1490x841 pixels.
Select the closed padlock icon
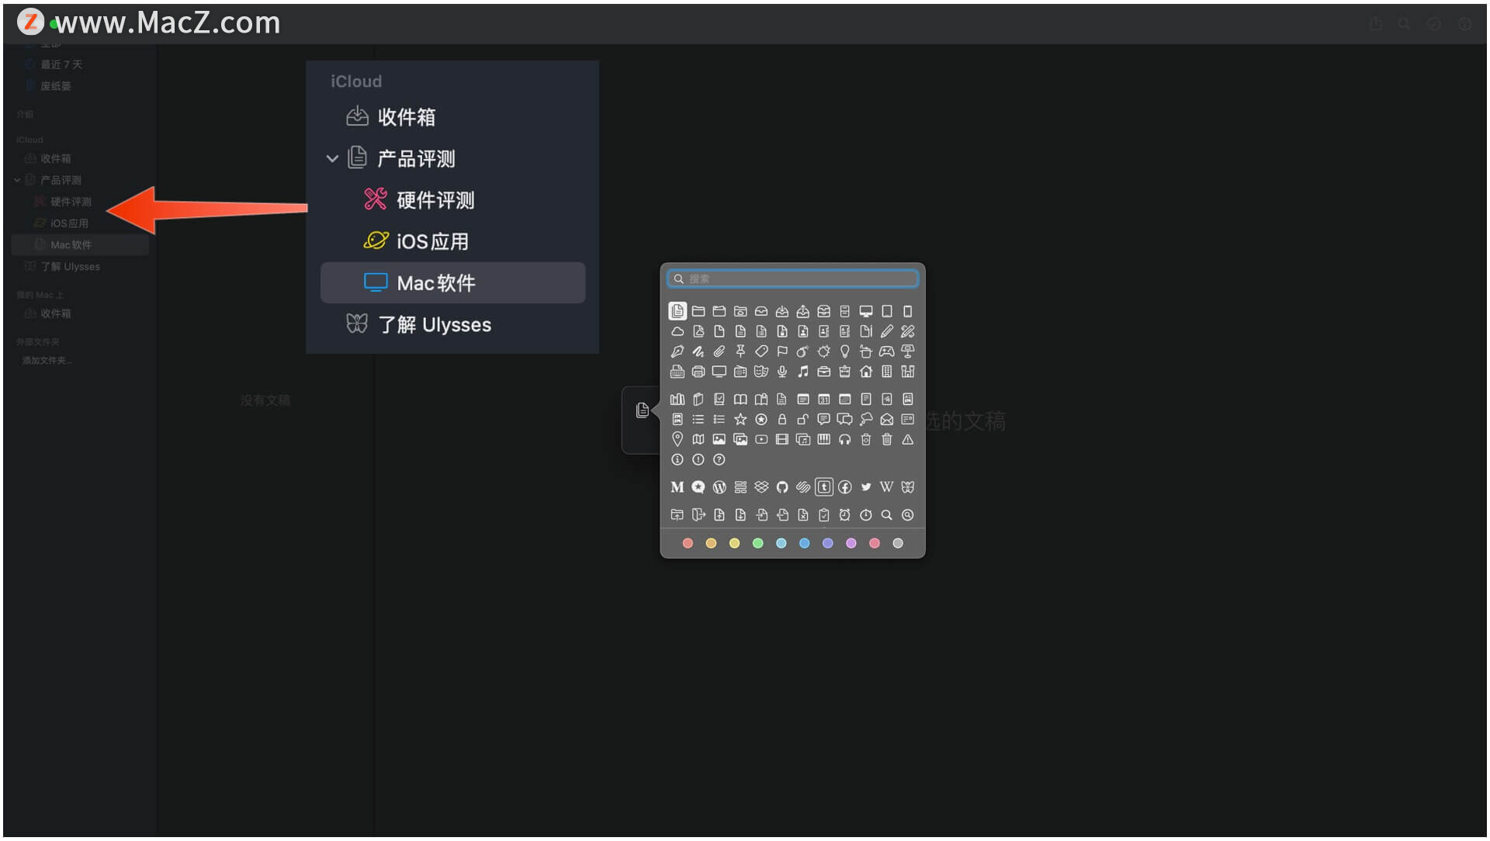[x=782, y=420]
